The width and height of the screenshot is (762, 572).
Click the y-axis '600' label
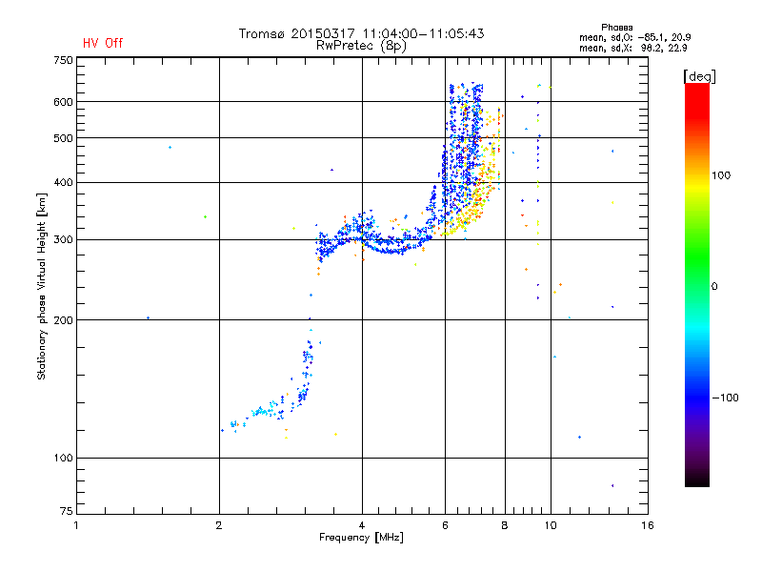coord(63,102)
